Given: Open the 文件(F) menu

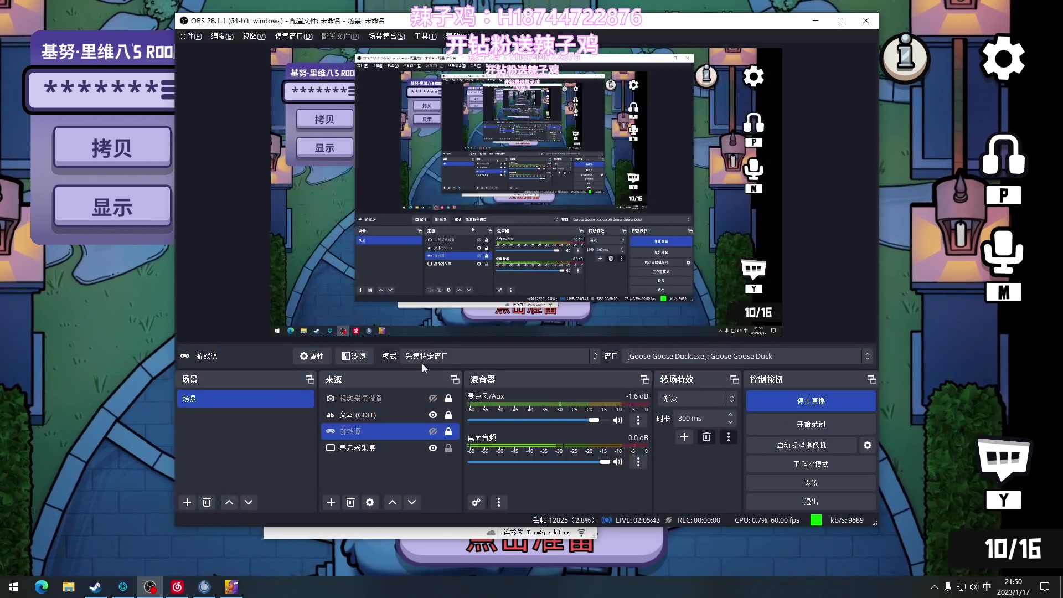Looking at the screenshot, I should 190,36.
